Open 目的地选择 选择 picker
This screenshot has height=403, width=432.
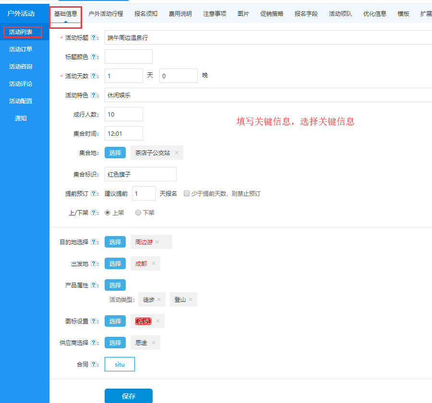115,242
